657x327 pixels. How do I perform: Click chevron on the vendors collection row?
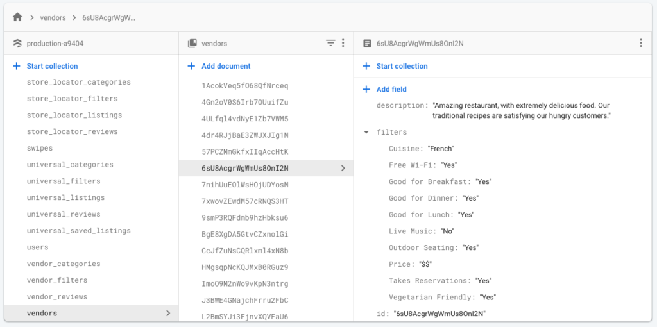168,313
